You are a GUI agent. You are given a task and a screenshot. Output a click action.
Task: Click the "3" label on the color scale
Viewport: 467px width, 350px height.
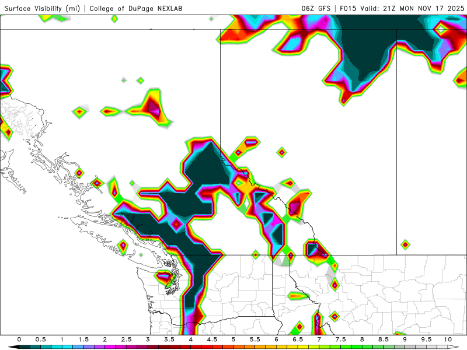pos(148,339)
